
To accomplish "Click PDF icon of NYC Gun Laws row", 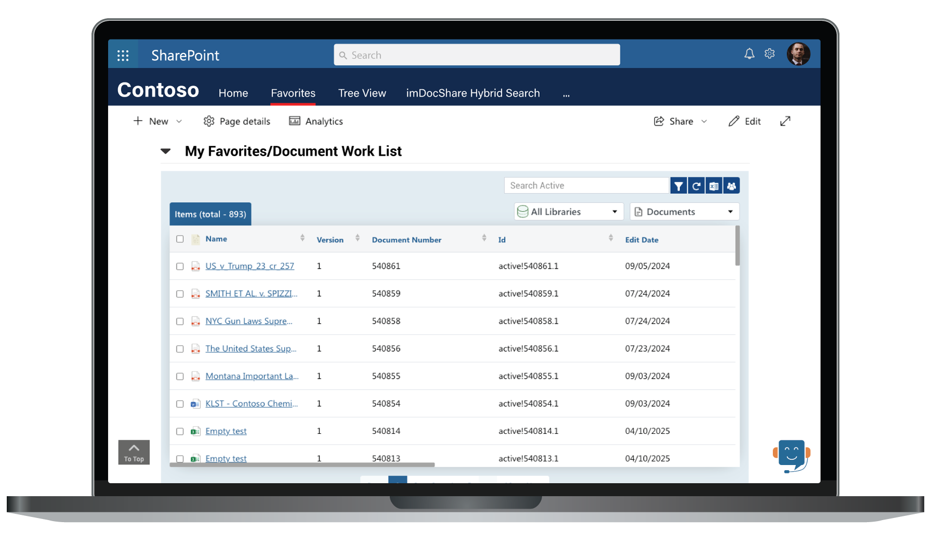I will (x=195, y=321).
